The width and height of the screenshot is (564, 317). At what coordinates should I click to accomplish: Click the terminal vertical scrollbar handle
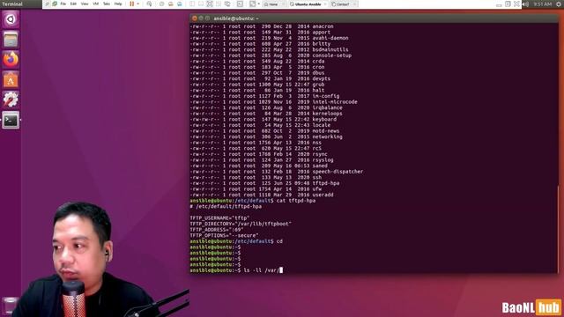[x=557, y=229]
